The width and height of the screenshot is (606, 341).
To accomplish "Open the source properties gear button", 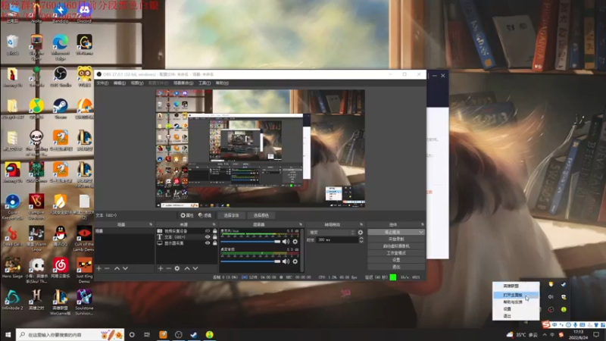I will (187, 215).
